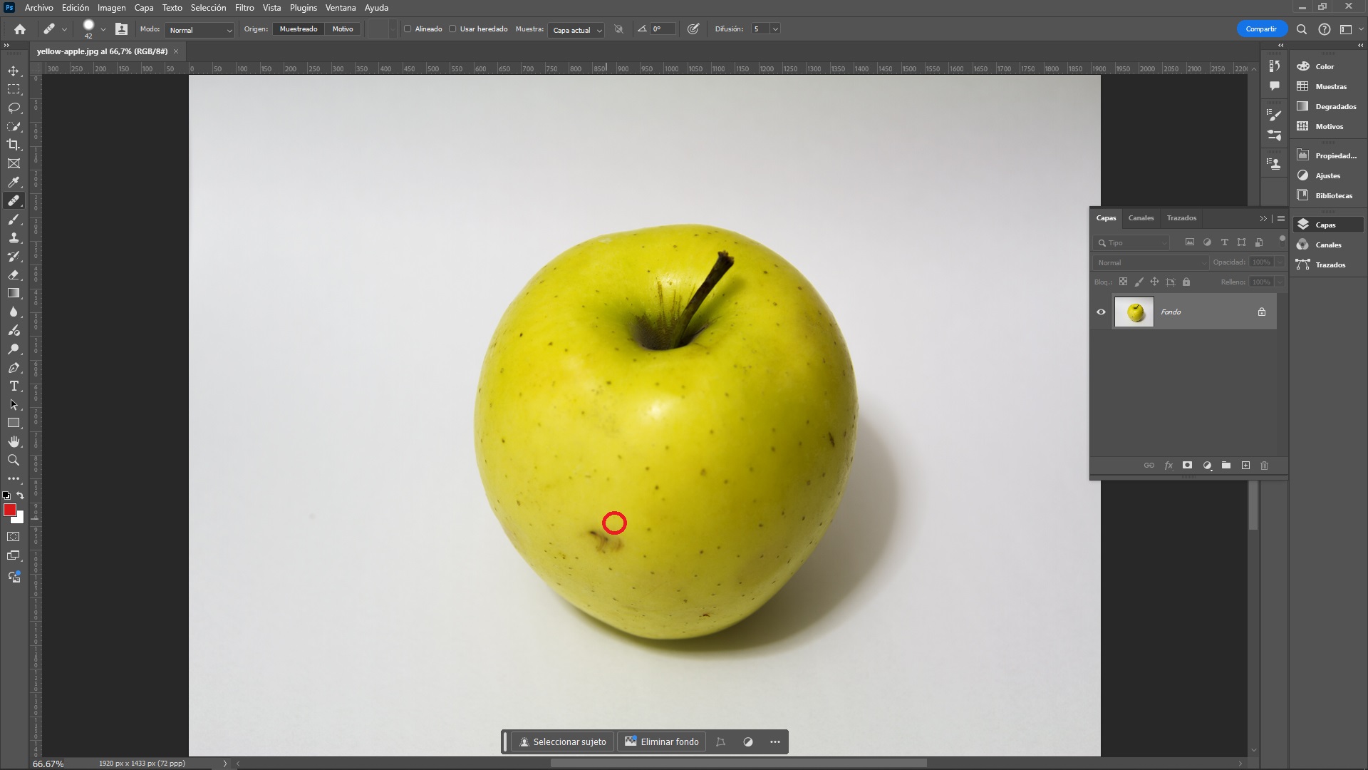Open the tool preset picker arrow
The width and height of the screenshot is (1368, 770).
click(65, 29)
